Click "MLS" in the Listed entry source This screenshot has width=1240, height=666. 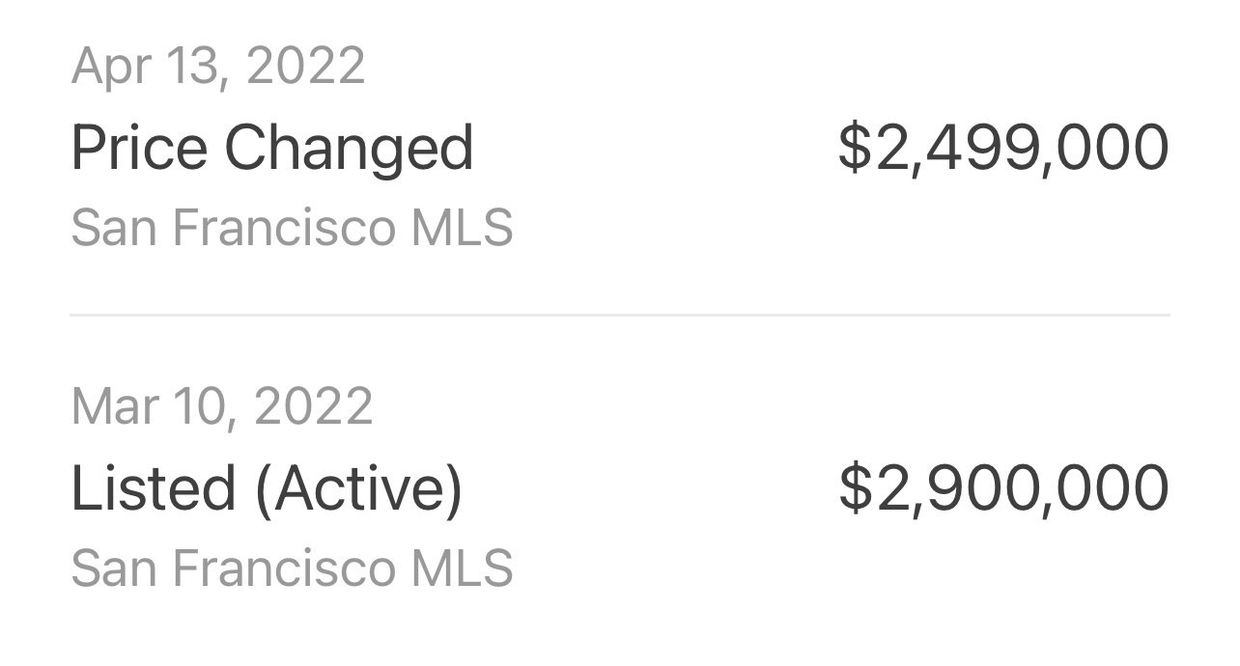(x=462, y=569)
